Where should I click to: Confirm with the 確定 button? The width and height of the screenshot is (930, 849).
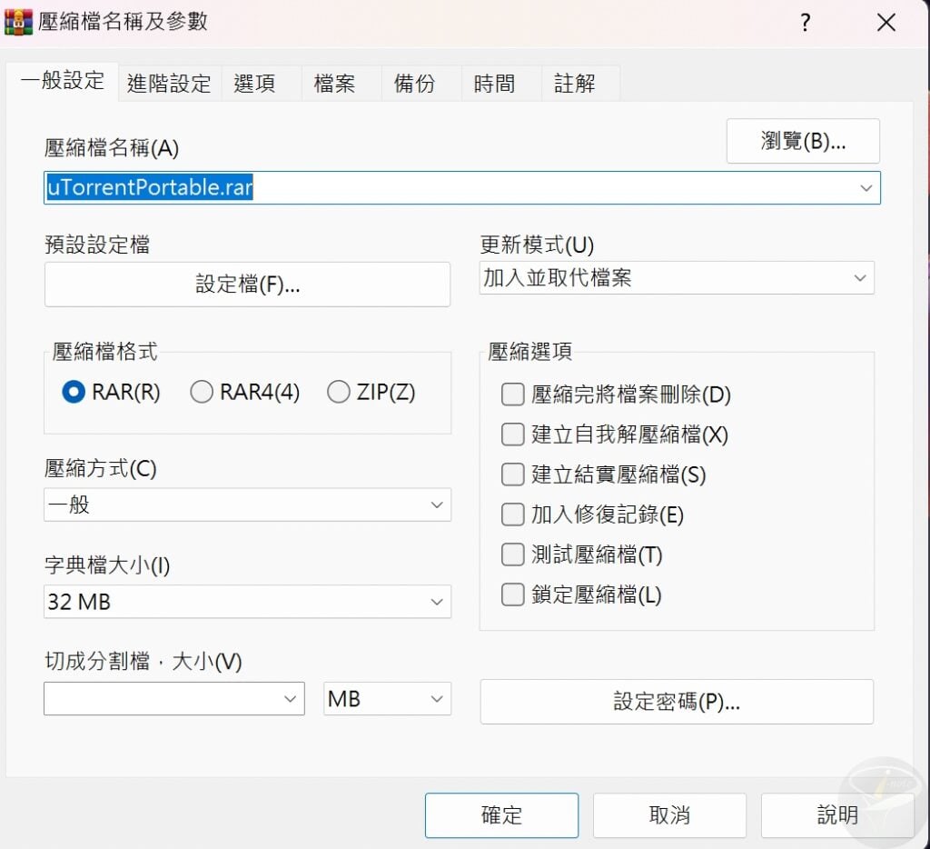coord(501,815)
